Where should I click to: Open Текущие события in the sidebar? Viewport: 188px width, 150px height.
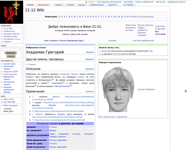pos(12,34)
